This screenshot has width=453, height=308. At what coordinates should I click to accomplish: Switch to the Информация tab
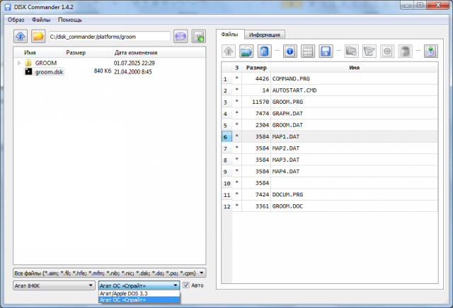coord(264,35)
